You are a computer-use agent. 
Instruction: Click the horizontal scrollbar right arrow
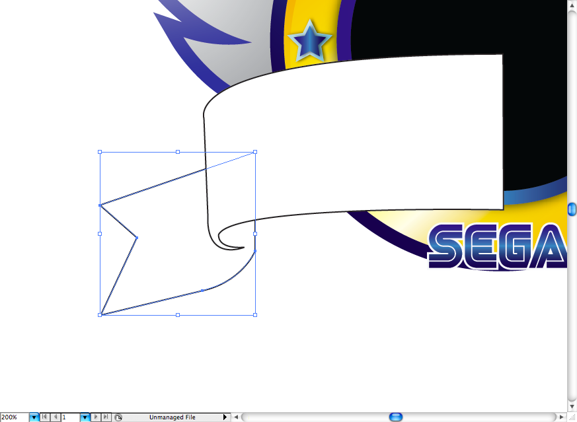(562, 417)
